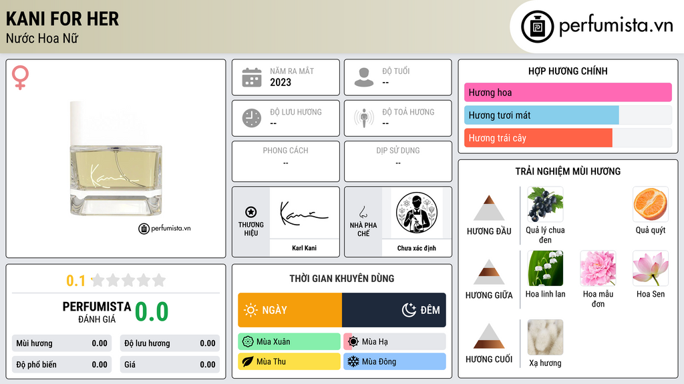Select the musk note image
The width and height of the screenshot is (684, 384).
pos(545,337)
